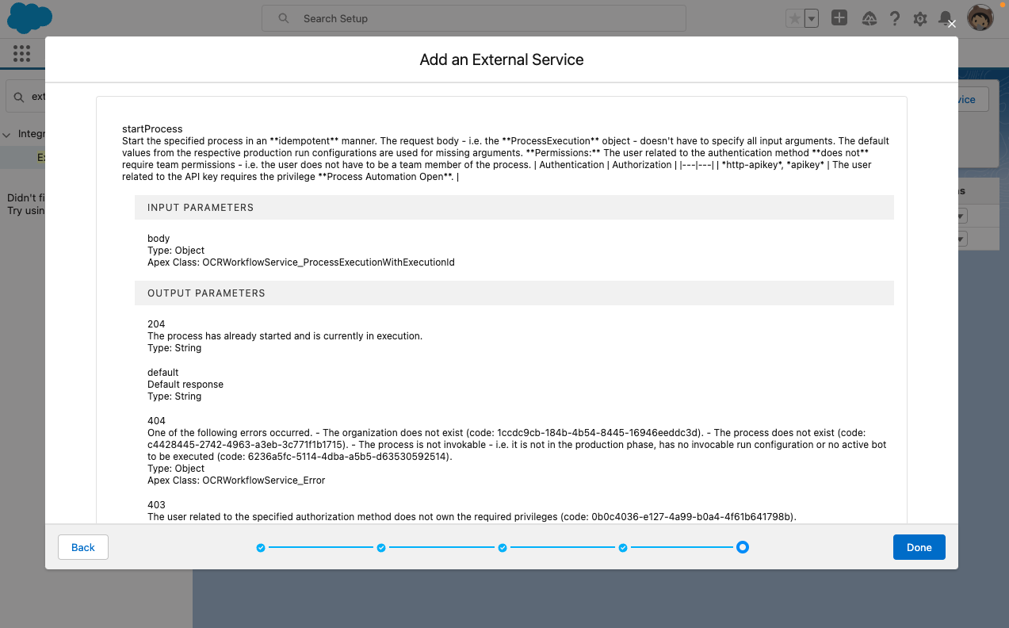Click the dialog title Add an External Service
1009x628 pixels.
[x=502, y=59]
